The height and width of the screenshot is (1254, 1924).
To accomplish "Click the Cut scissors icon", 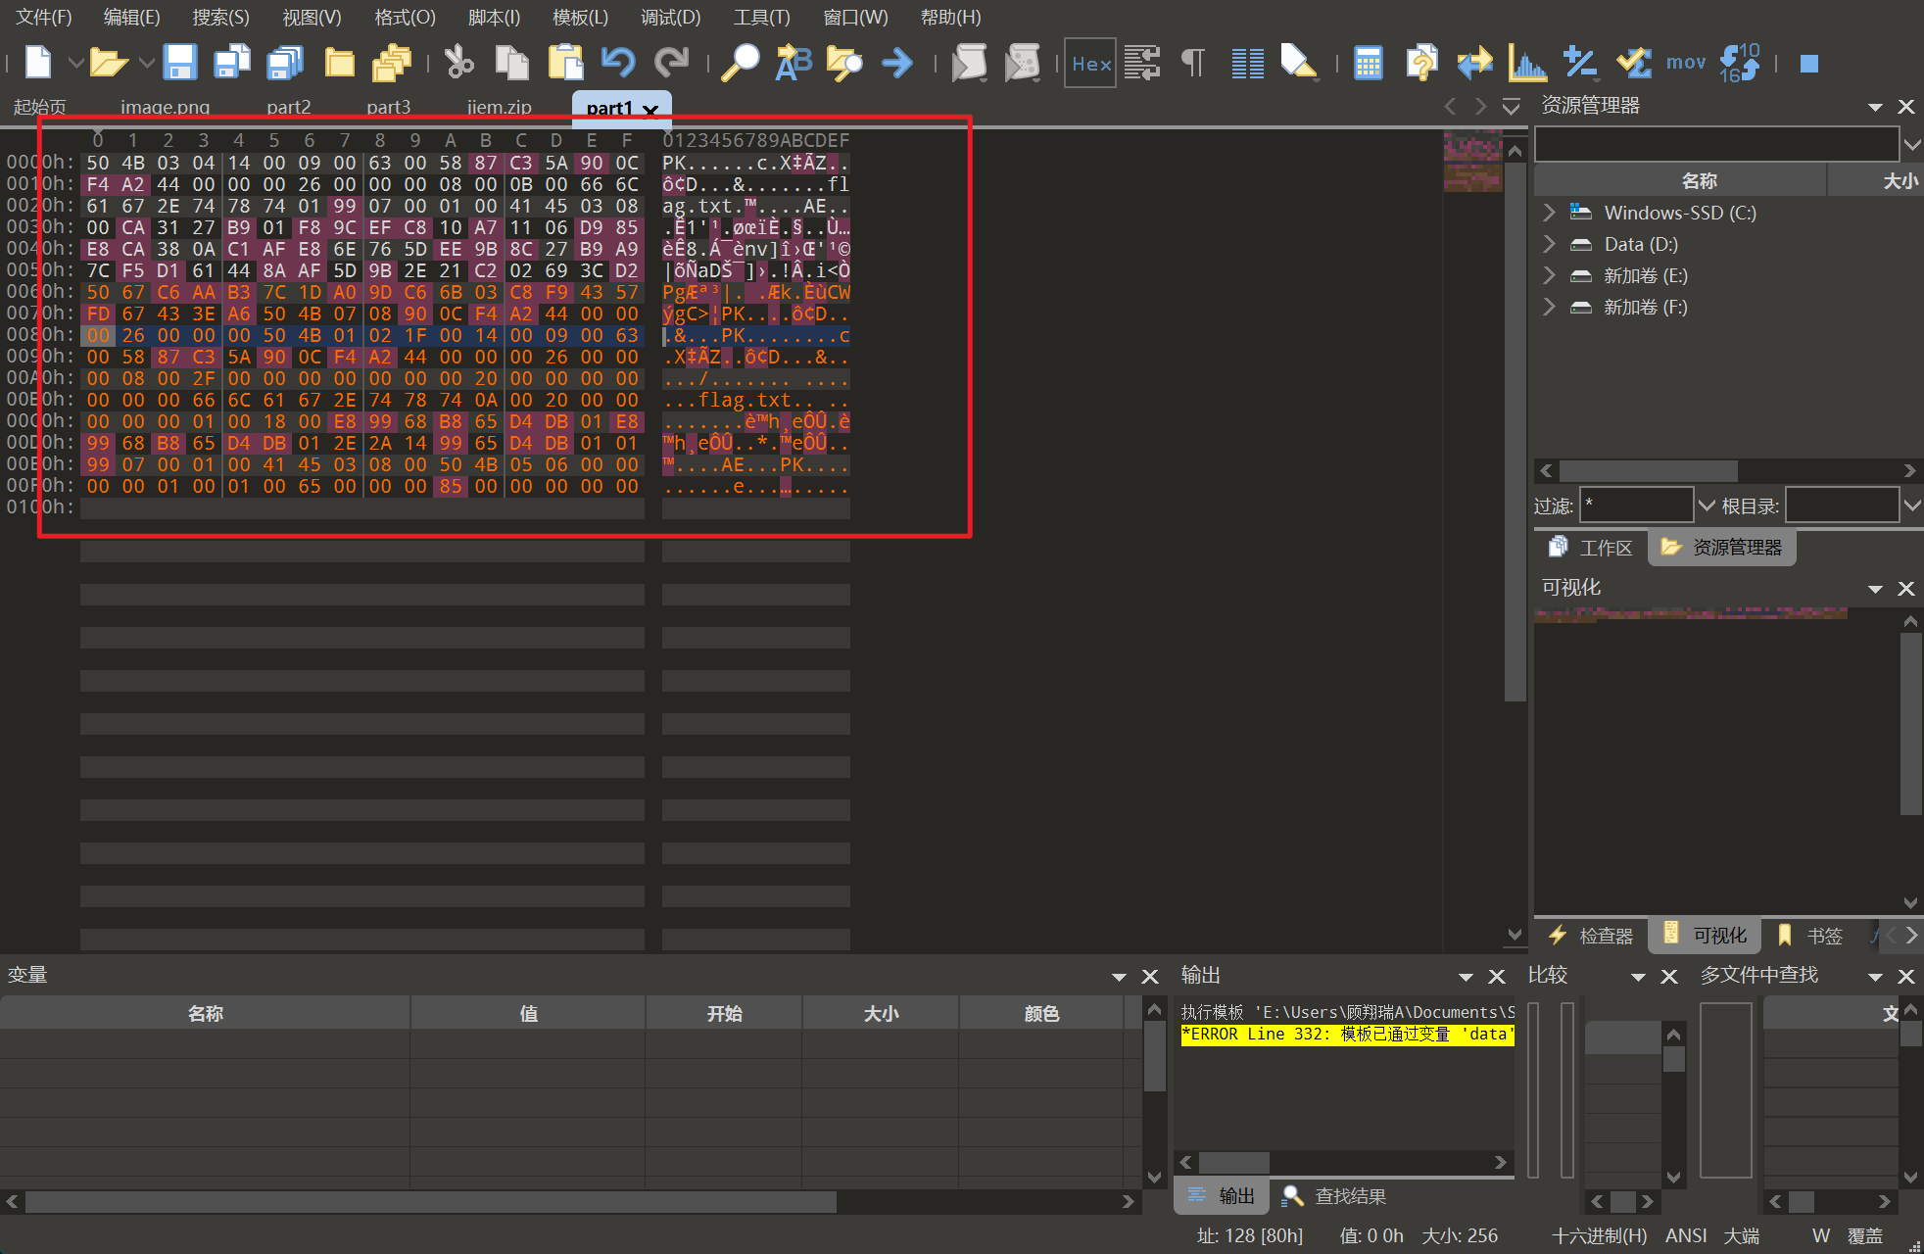I will tap(458, 63).
